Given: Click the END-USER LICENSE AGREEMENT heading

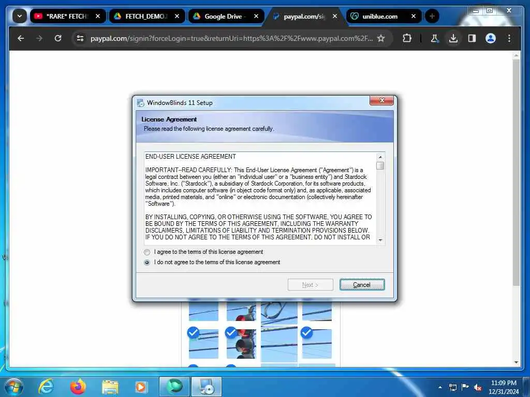Looking at the screenshot, I should (x=190, y=157).
